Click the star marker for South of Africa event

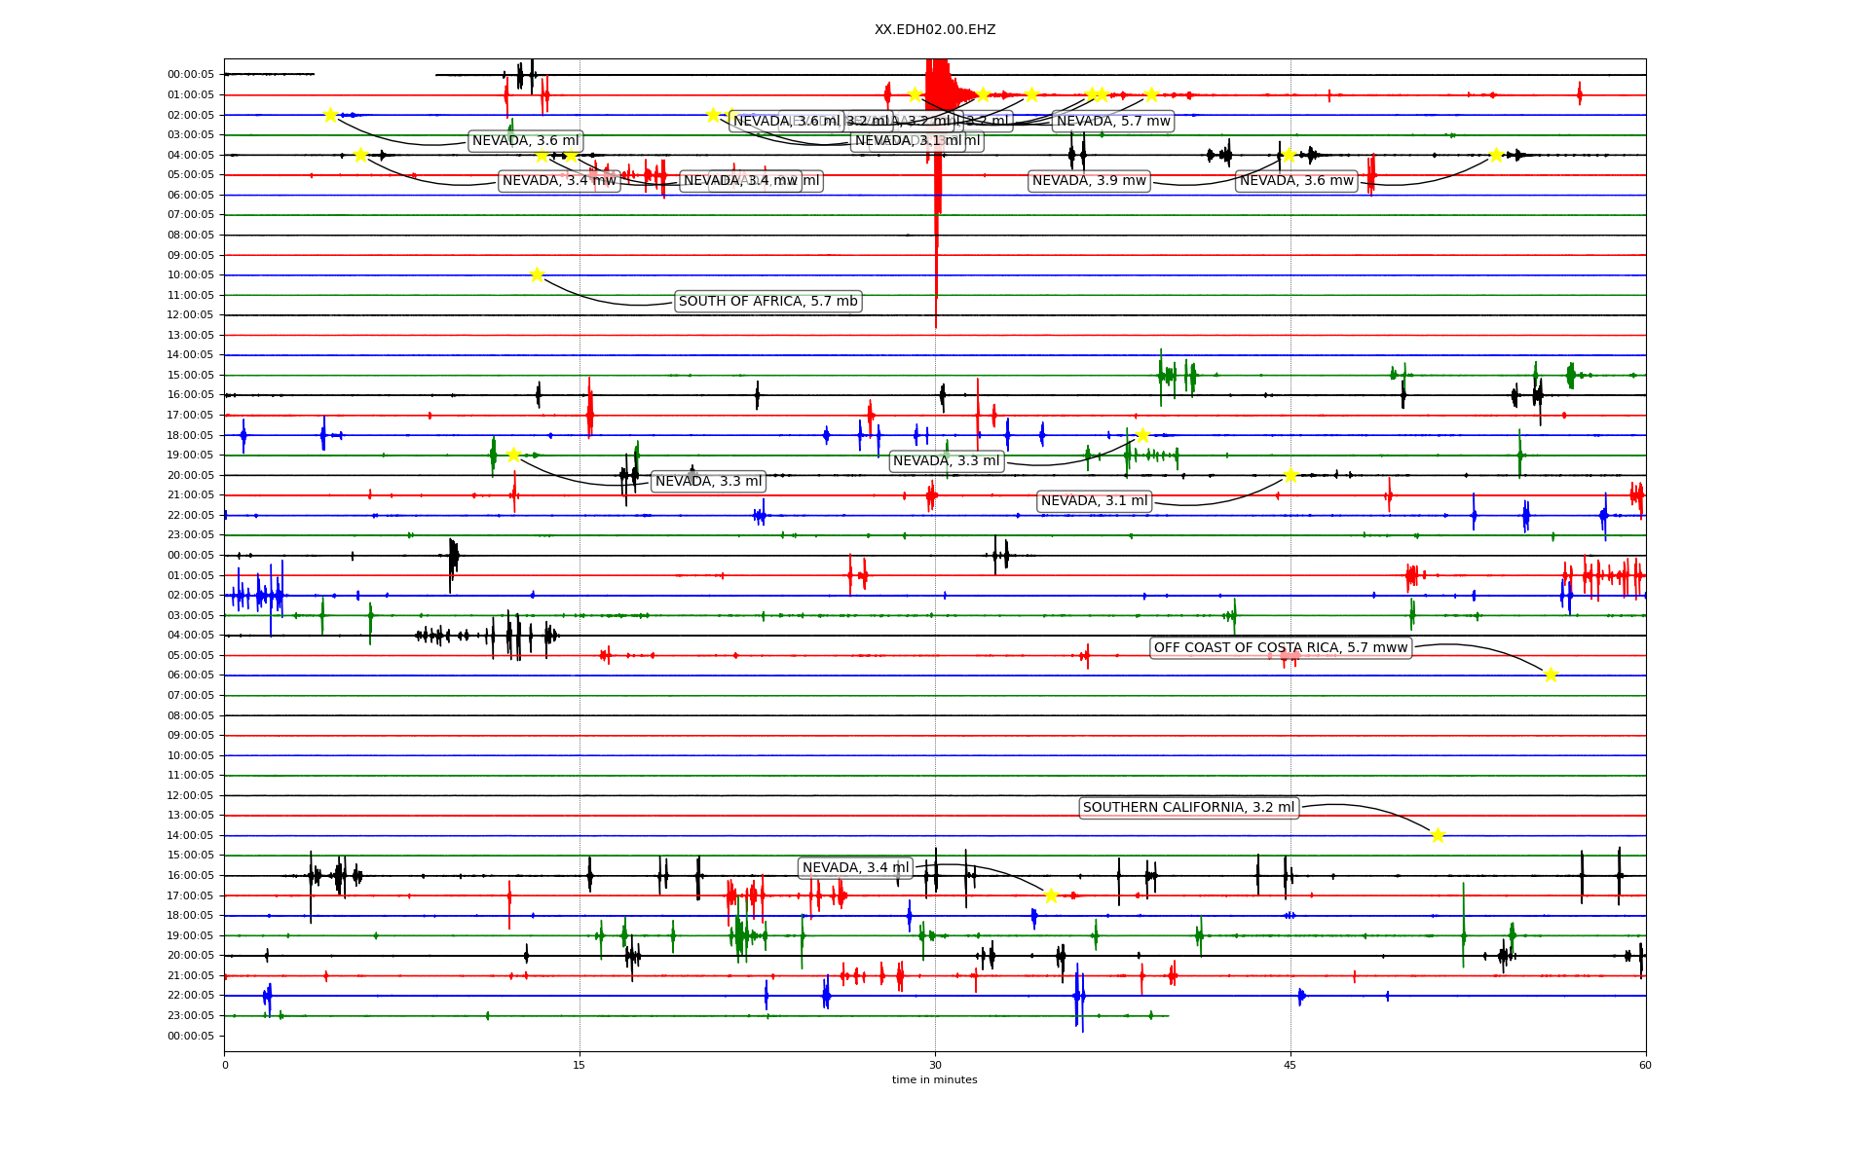(x=537, y=275)
